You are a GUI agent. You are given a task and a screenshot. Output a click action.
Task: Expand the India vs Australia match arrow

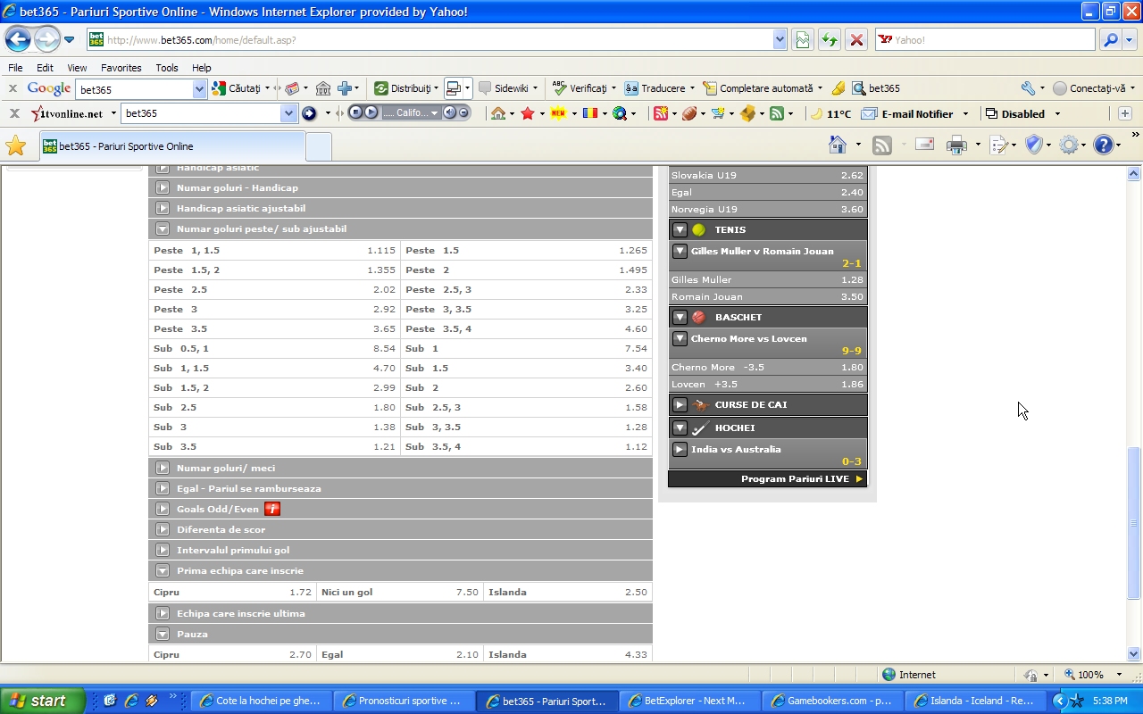click(680, 449)
